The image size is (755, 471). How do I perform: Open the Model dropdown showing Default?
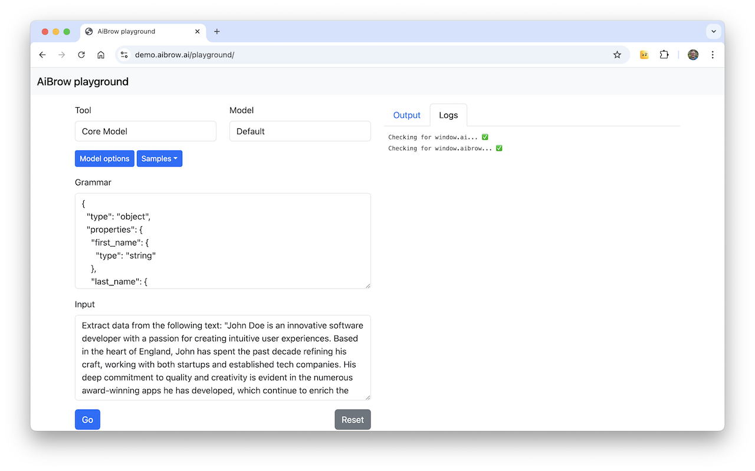300,131
